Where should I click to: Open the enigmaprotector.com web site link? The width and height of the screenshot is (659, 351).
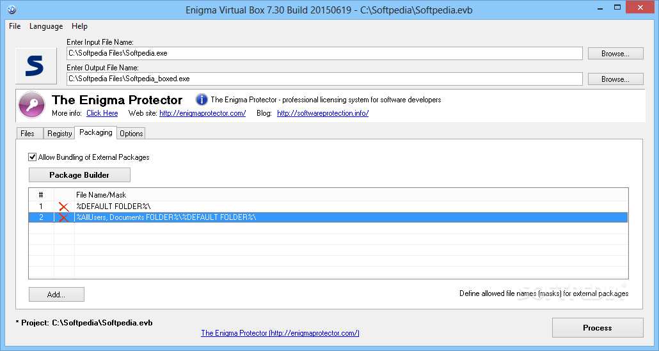203,113
